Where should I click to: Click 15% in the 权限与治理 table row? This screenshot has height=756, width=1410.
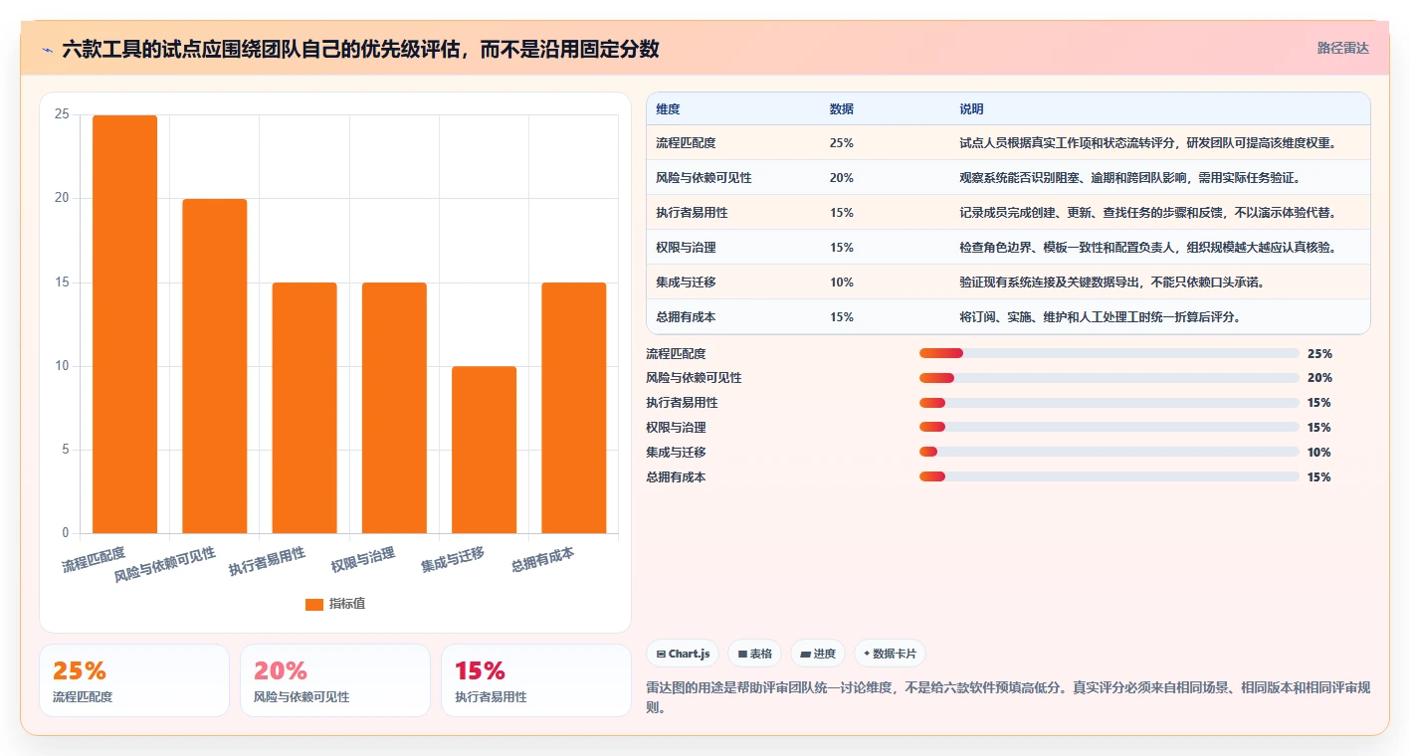841,248
